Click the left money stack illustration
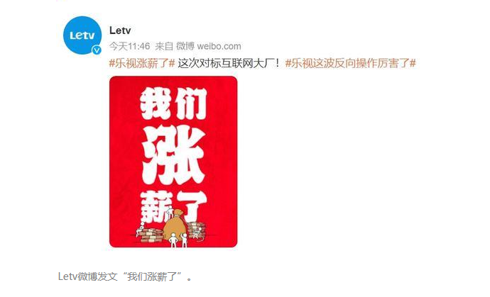This screenshot has width=490, height=297. click(x=149, y=235)
